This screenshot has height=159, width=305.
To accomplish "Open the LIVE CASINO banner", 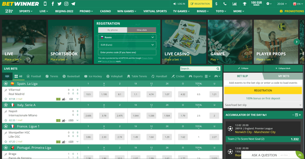I will point(184,42).
